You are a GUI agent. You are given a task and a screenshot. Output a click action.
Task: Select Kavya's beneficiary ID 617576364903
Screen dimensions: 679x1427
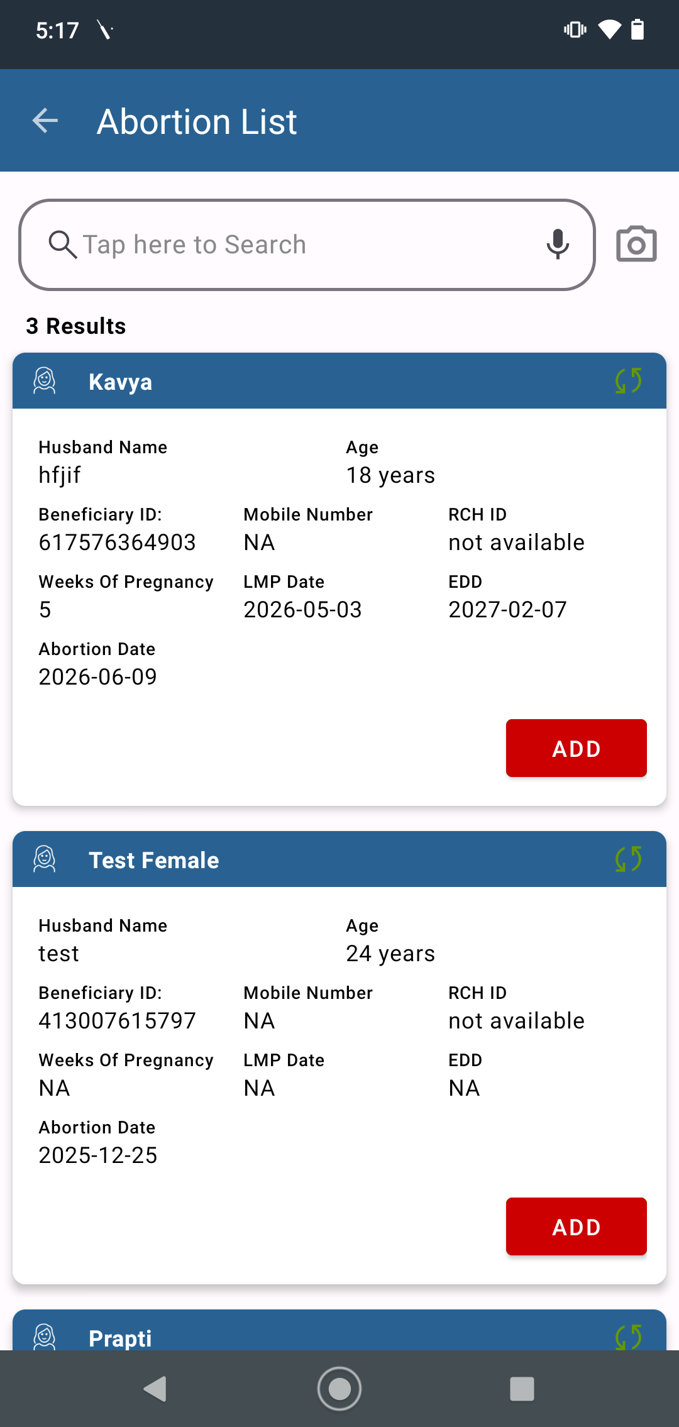118,543
